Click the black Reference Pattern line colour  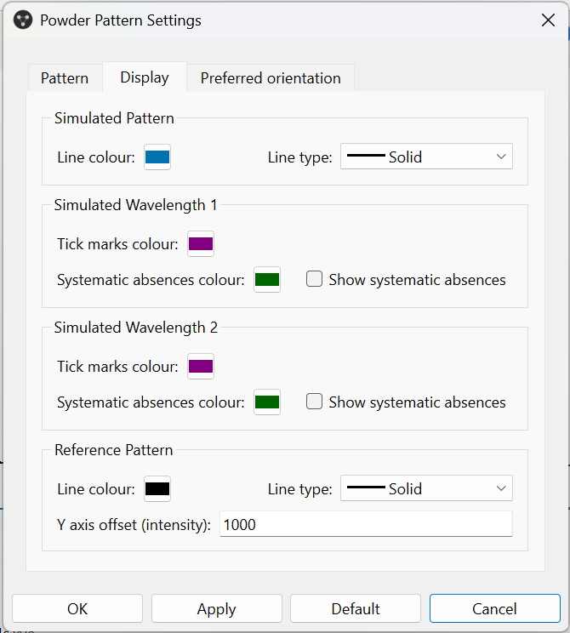(157, 489)
